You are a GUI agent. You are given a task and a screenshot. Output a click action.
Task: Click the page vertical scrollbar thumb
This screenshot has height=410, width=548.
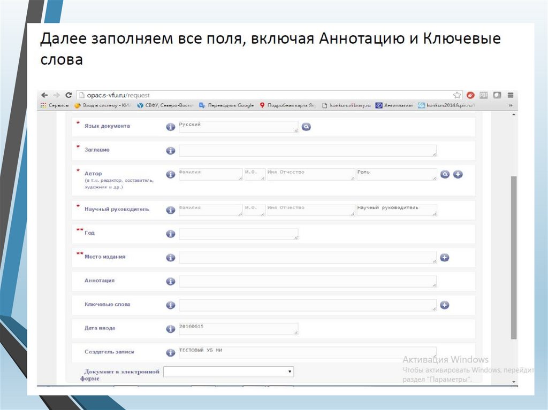coord(514,257)
